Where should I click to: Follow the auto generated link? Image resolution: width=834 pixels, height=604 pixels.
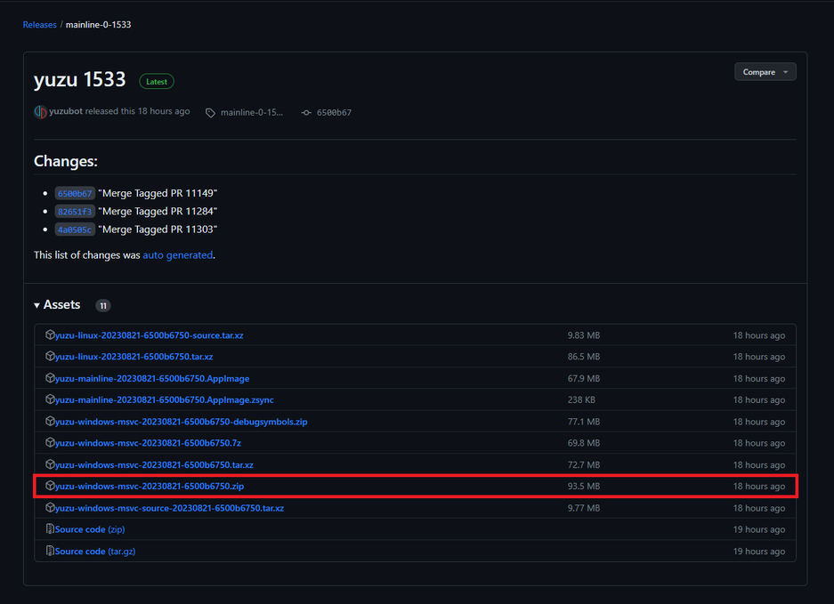click(x=178, y=255)
